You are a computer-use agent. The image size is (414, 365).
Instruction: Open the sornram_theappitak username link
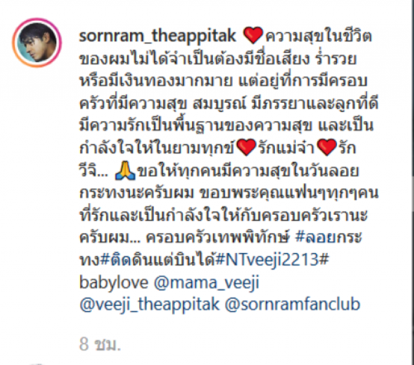tap(158, 36)
